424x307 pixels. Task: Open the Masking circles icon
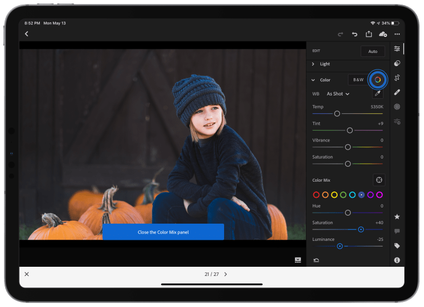pos(397,63)
